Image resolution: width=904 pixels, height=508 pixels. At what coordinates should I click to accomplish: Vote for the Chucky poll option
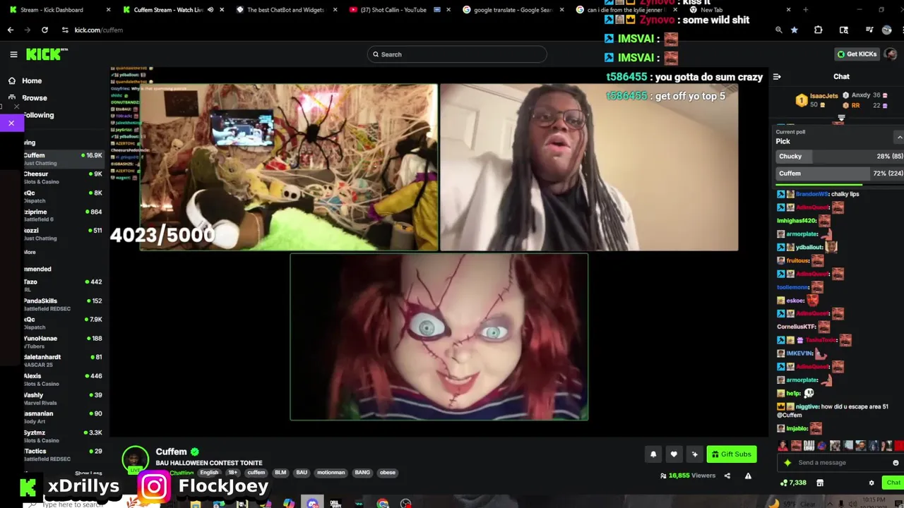[x=840, y=157]
